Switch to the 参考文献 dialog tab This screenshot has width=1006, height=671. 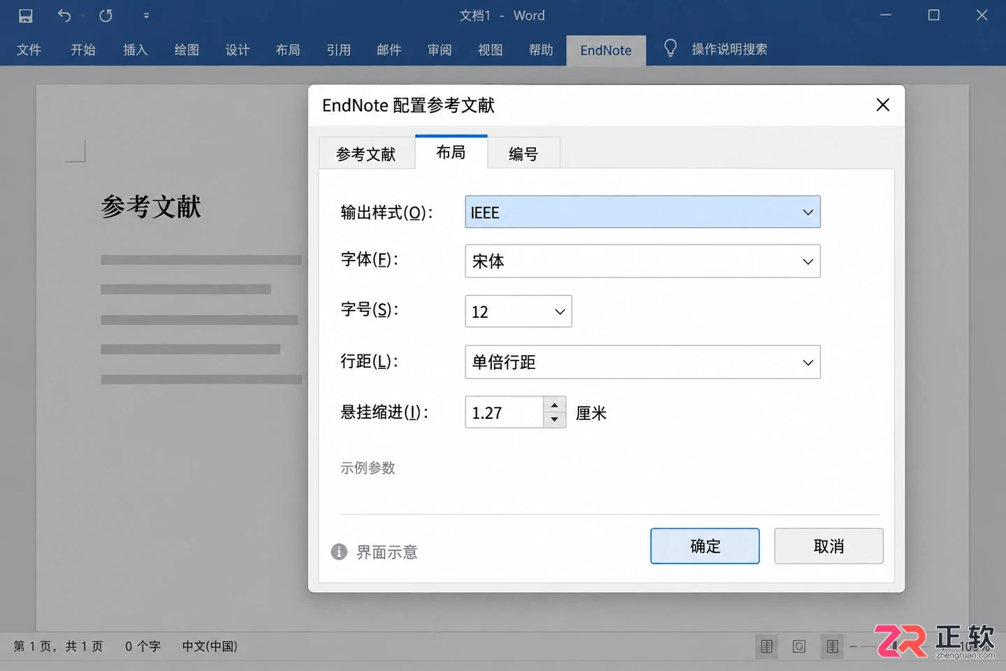pyautogui.click(x=366, y=154)
